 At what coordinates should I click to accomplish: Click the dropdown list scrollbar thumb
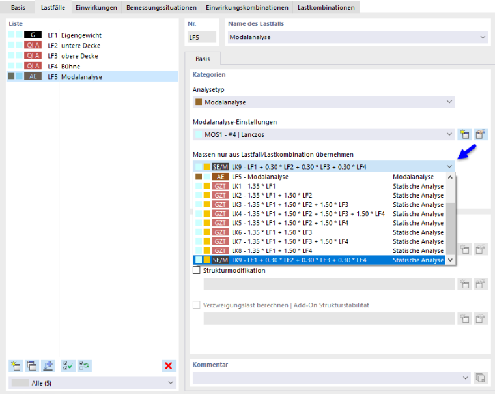451,228
